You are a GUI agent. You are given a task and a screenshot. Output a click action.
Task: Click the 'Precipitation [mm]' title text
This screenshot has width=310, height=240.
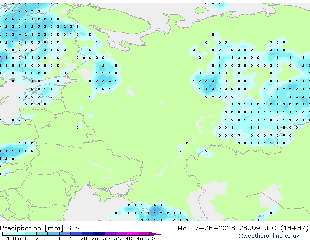[x=32, y=228]
